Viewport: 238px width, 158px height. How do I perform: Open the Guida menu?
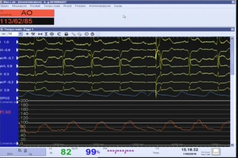(118, 6)
